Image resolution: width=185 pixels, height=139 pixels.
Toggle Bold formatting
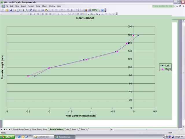click(31, 14)
